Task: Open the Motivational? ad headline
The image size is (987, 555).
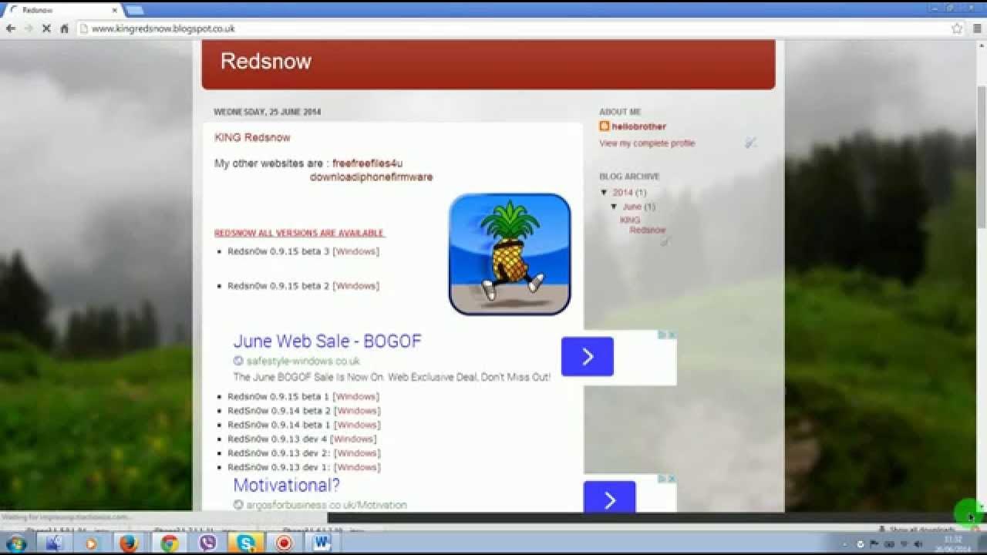Action: 286,486
